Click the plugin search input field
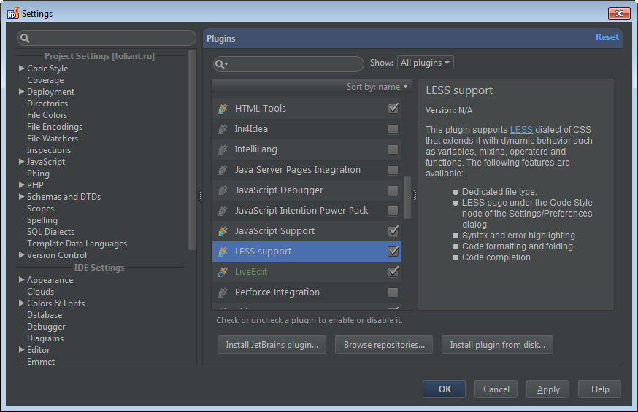638x412 pixels. click(x=296, y=64)
